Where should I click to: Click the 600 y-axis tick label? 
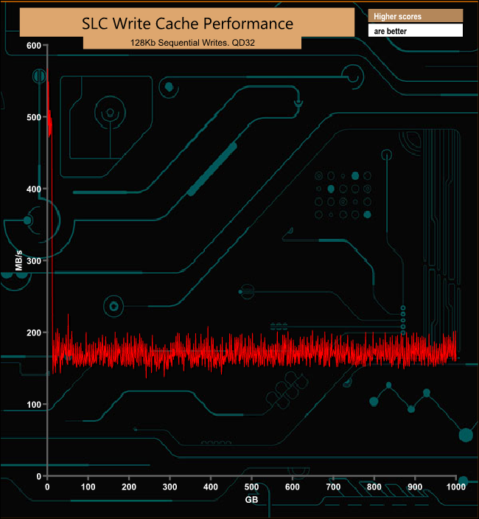point(34,46)
